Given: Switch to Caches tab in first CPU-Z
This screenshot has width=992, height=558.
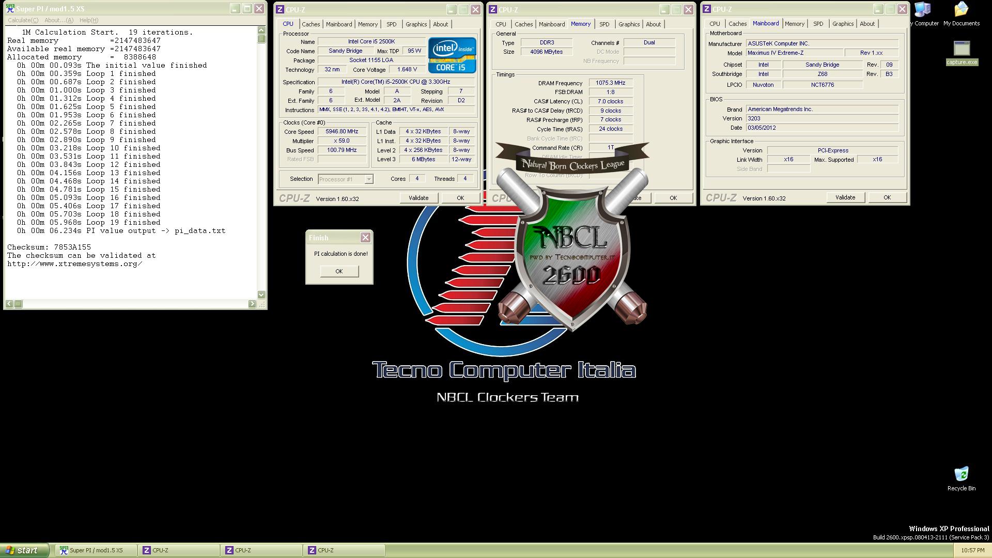Looking at the screenshot, I should point(311,24).
